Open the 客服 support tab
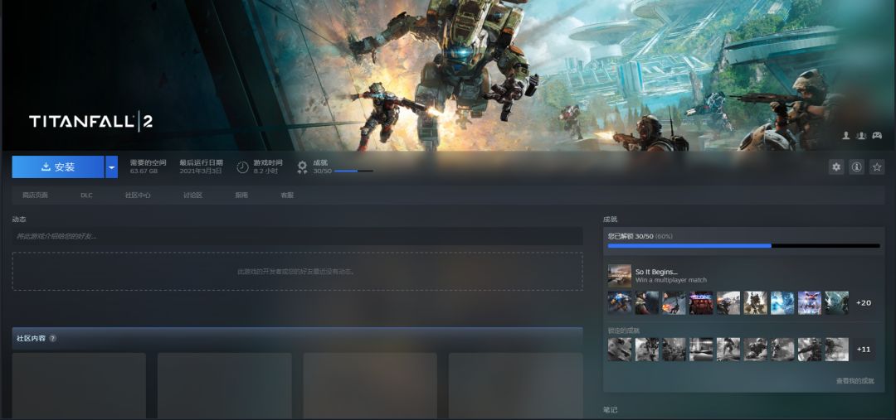The image size is (896, 420). 287,196
